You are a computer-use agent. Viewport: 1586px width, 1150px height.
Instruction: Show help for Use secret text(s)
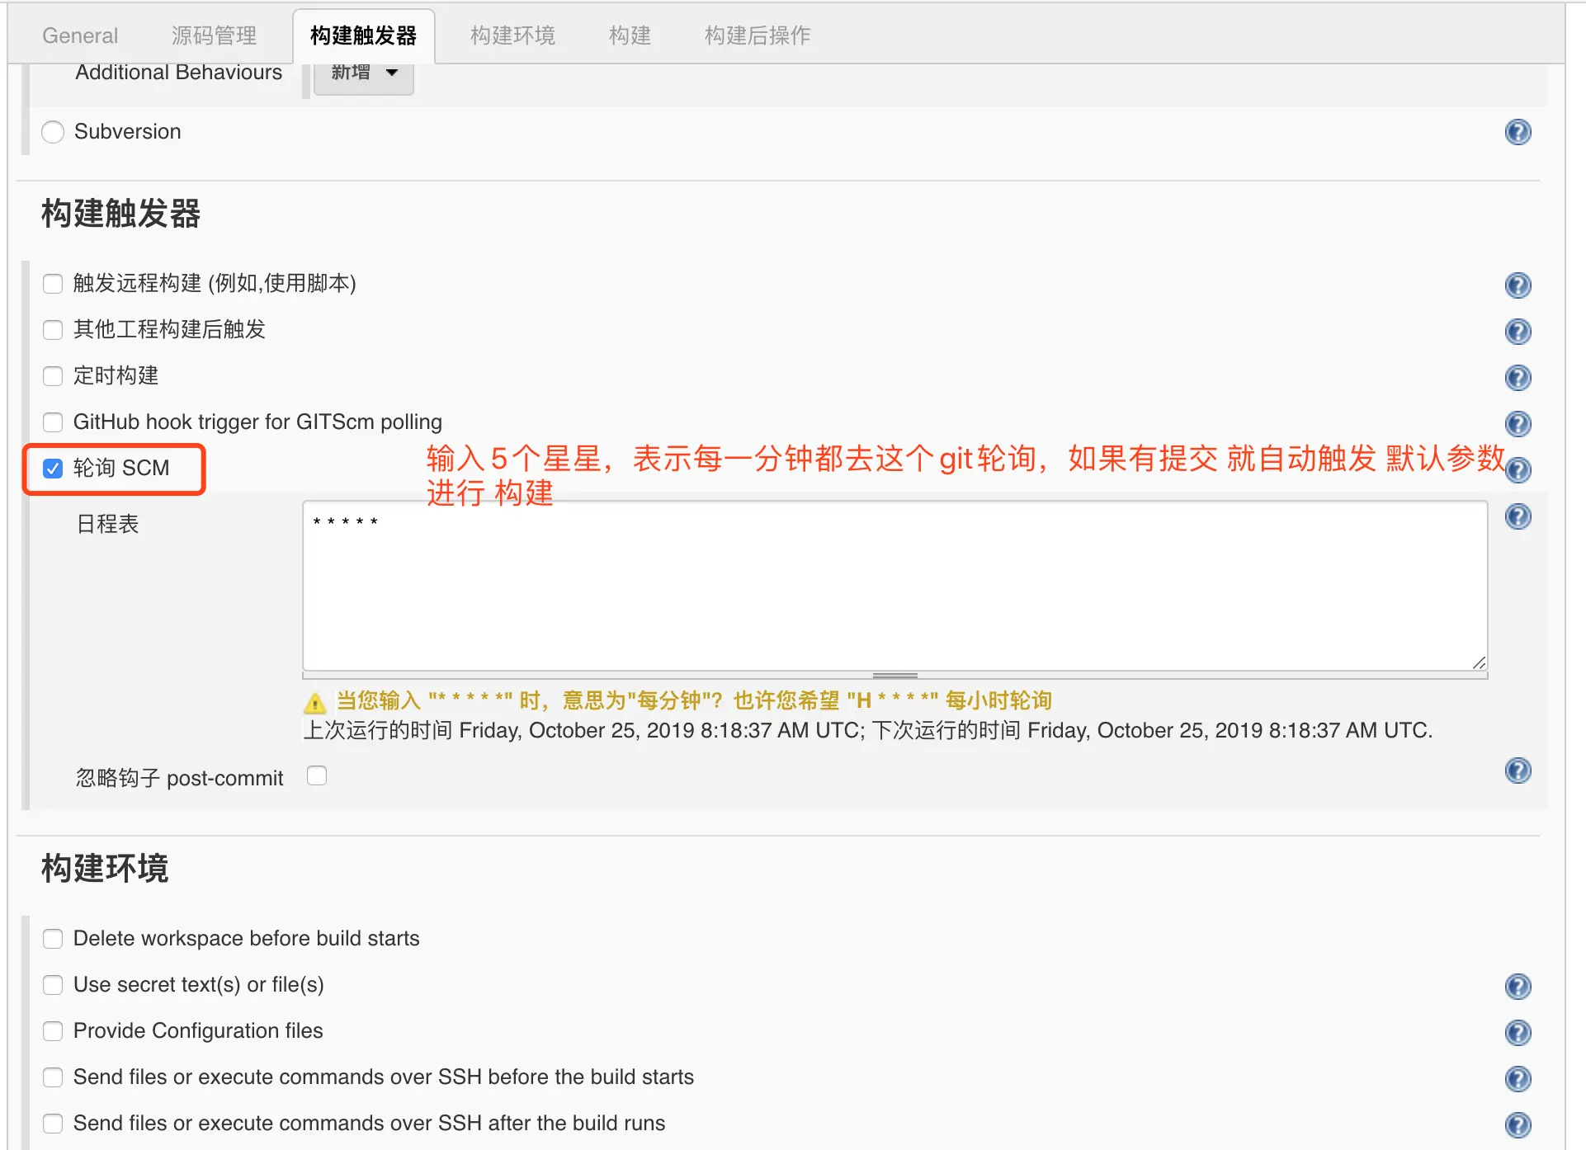pos(1518,987)
